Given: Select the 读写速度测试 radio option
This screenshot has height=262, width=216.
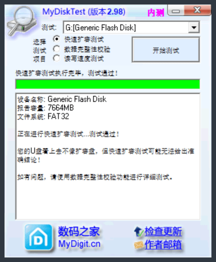Looking at the screenshot, I should tap(56, 58).
